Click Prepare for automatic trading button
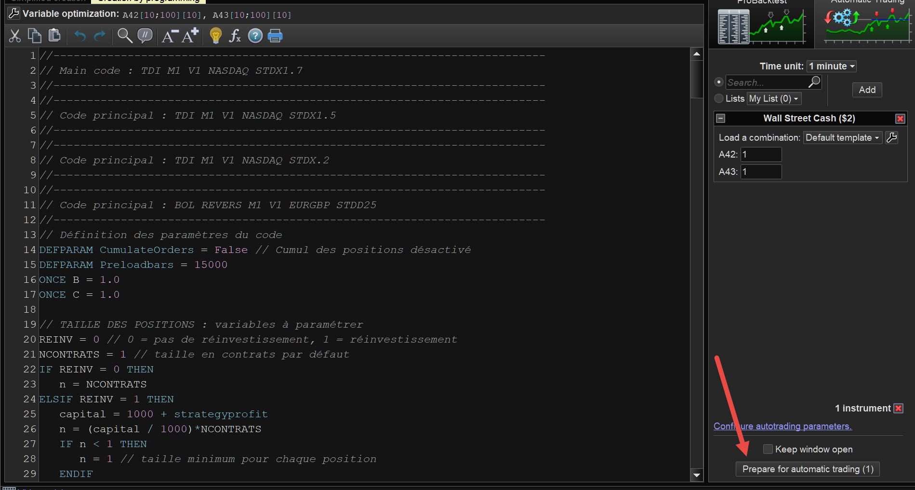 coord(808,469)
